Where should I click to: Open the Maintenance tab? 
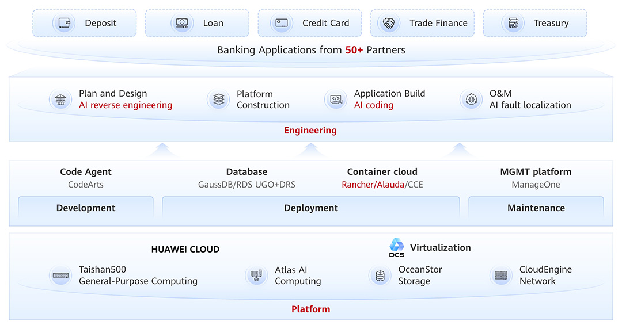click(536, 208)
